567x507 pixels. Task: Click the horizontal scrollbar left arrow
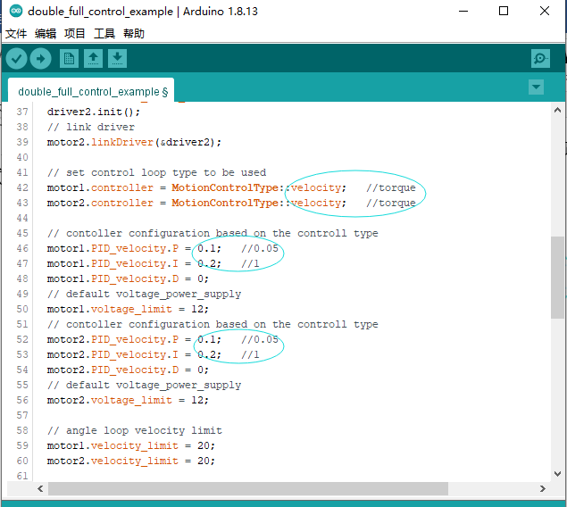point(40,489)
